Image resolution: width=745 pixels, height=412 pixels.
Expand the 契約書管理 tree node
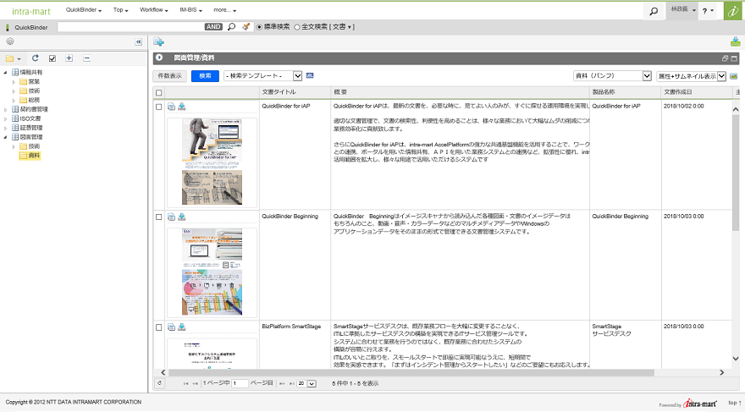5,110
